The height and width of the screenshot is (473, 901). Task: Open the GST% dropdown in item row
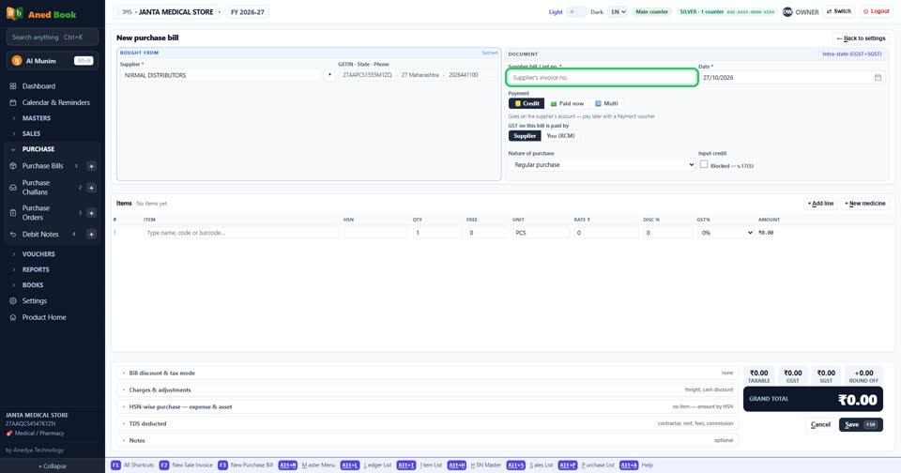tap(725, 233)
